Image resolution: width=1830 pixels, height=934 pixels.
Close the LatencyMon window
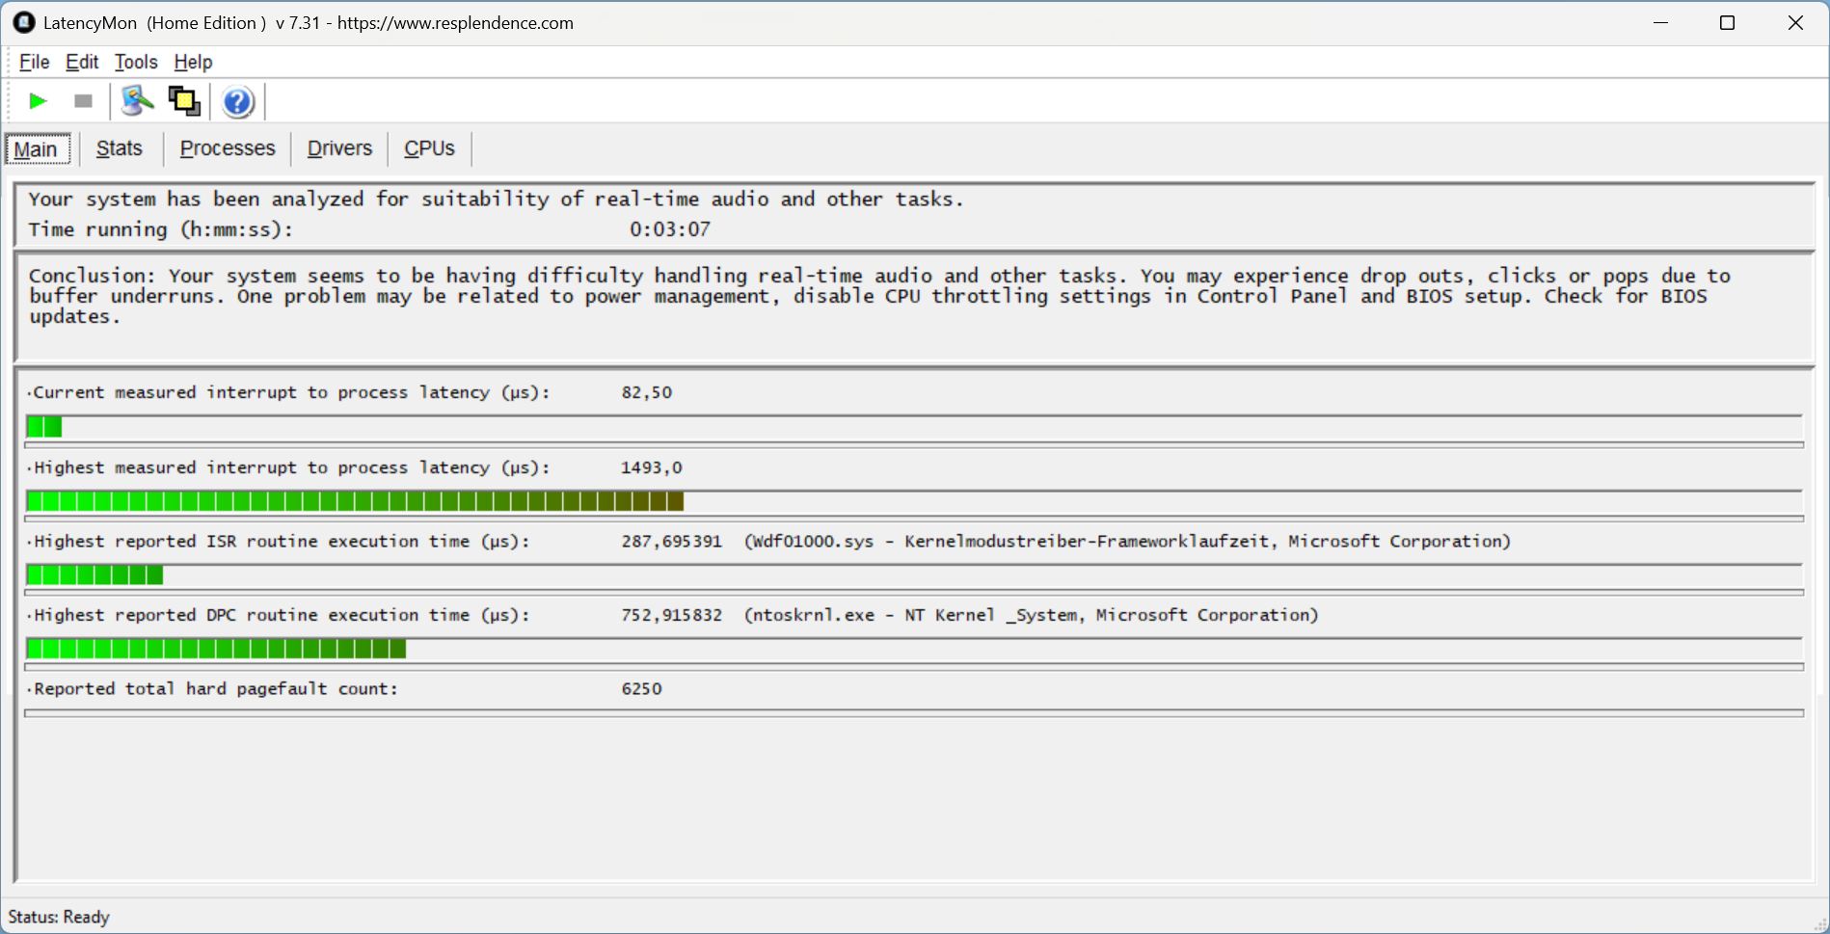pyautogui.click(x=1794, y=23)
